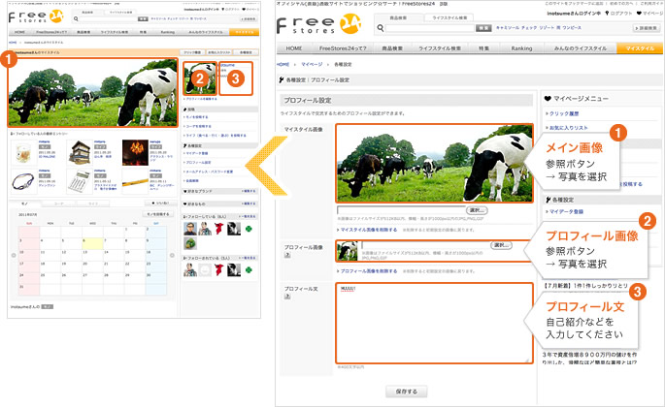Screen dimensions: 665x407
Task: Click the heart icon beside マイページメニュー
Action: coord(548,98)
